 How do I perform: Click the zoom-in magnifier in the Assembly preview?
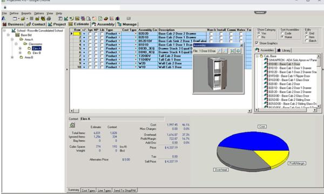pos(219,51)
